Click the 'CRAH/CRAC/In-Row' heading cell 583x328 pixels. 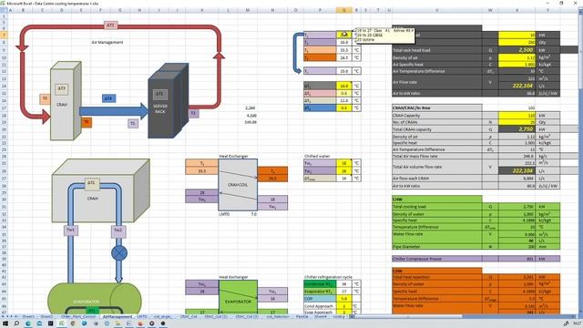pos(437,108)
